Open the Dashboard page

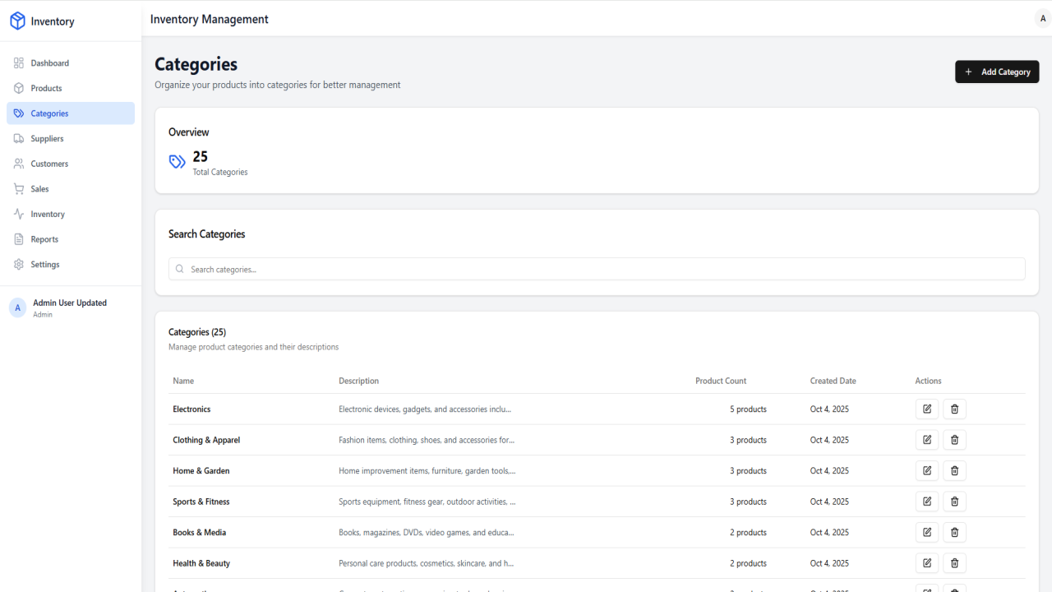pos(71,63)
